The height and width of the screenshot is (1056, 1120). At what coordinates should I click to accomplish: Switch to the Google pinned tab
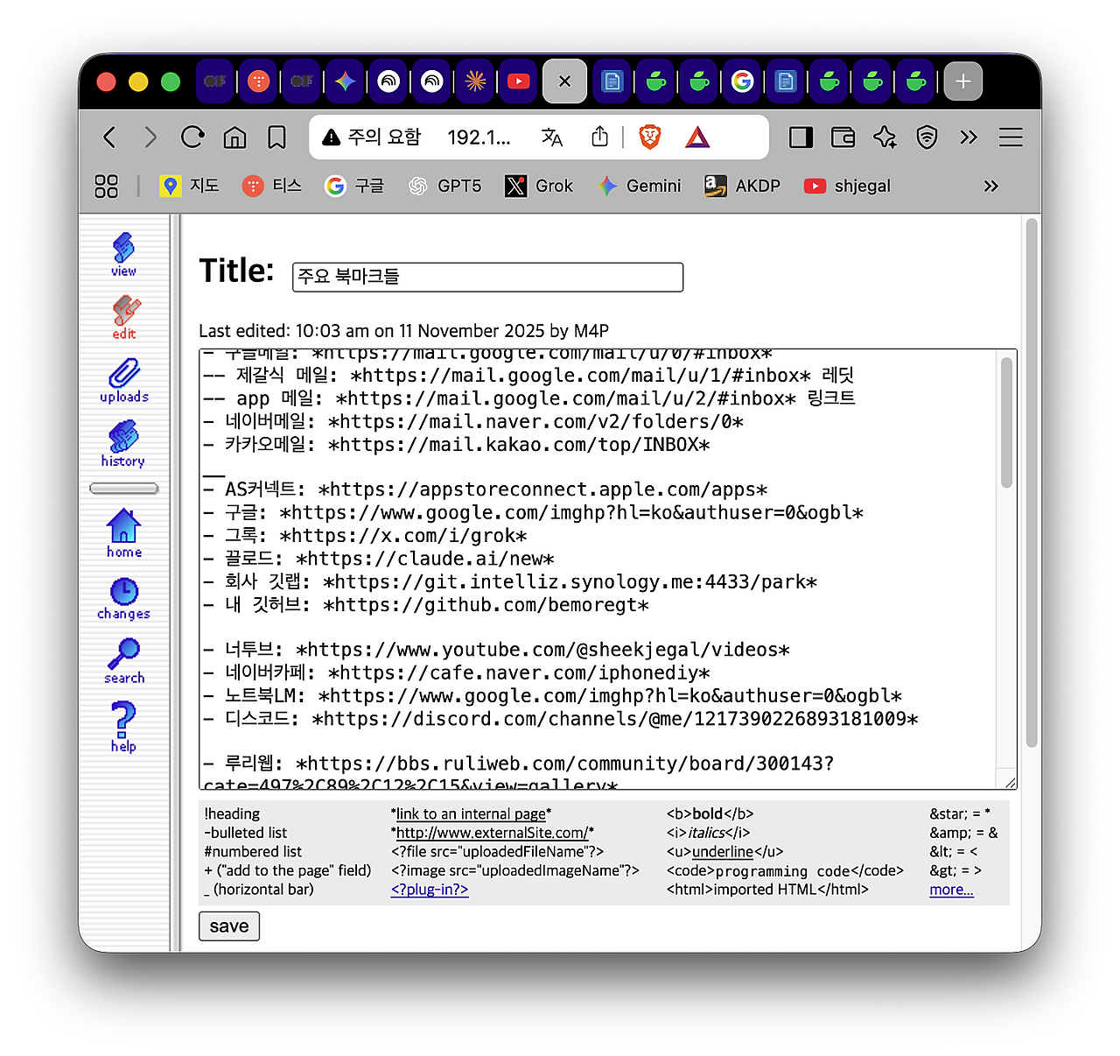click(x=742, y=81)
